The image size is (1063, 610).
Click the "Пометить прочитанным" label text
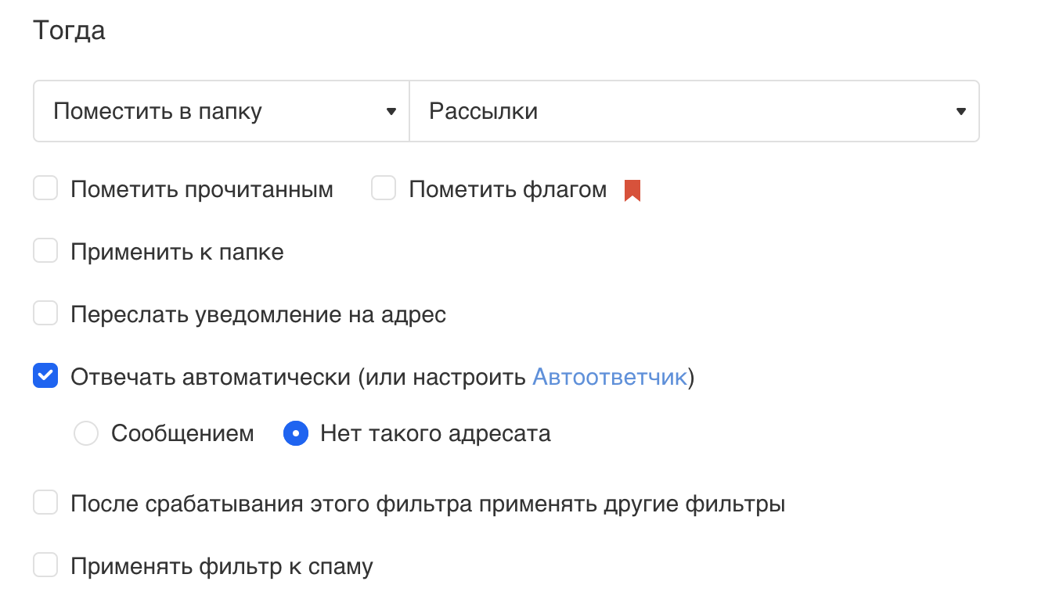(202, 190)
